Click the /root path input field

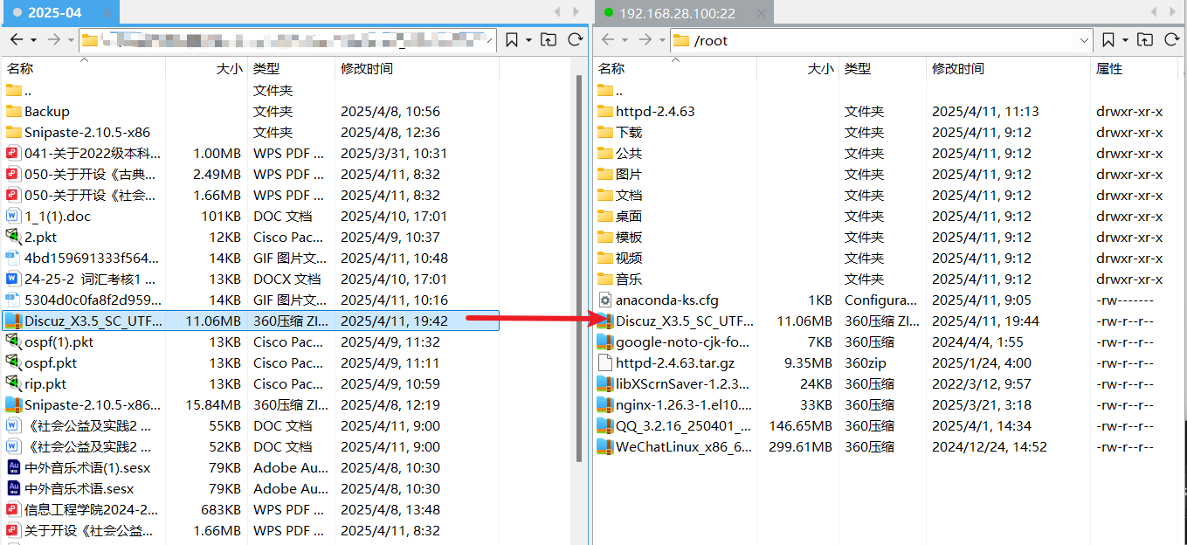tap(881, 40)
